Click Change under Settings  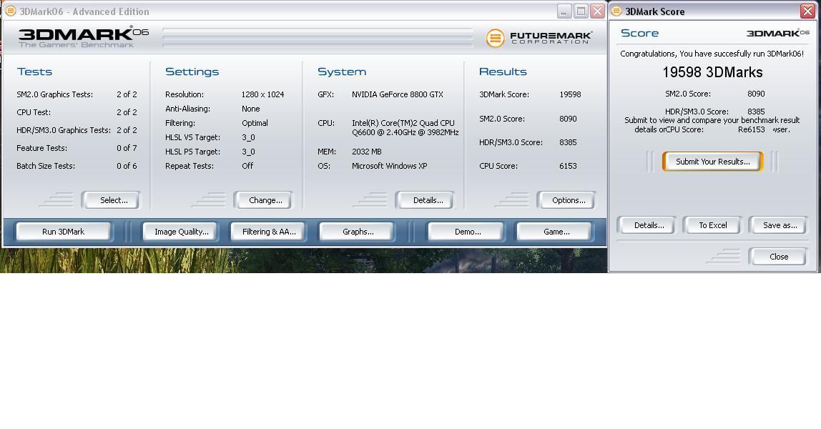[x=265, y=200]
